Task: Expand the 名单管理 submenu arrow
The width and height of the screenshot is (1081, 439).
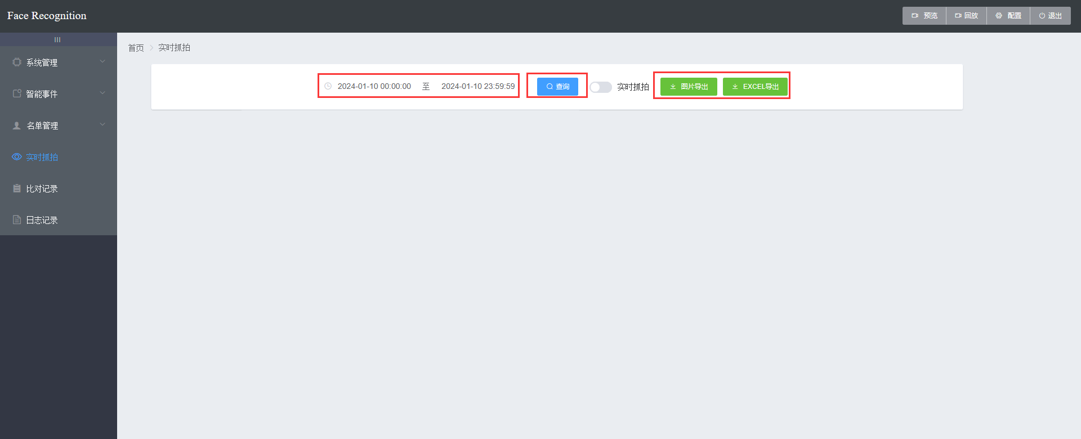Action: click(x=102, y=124)
